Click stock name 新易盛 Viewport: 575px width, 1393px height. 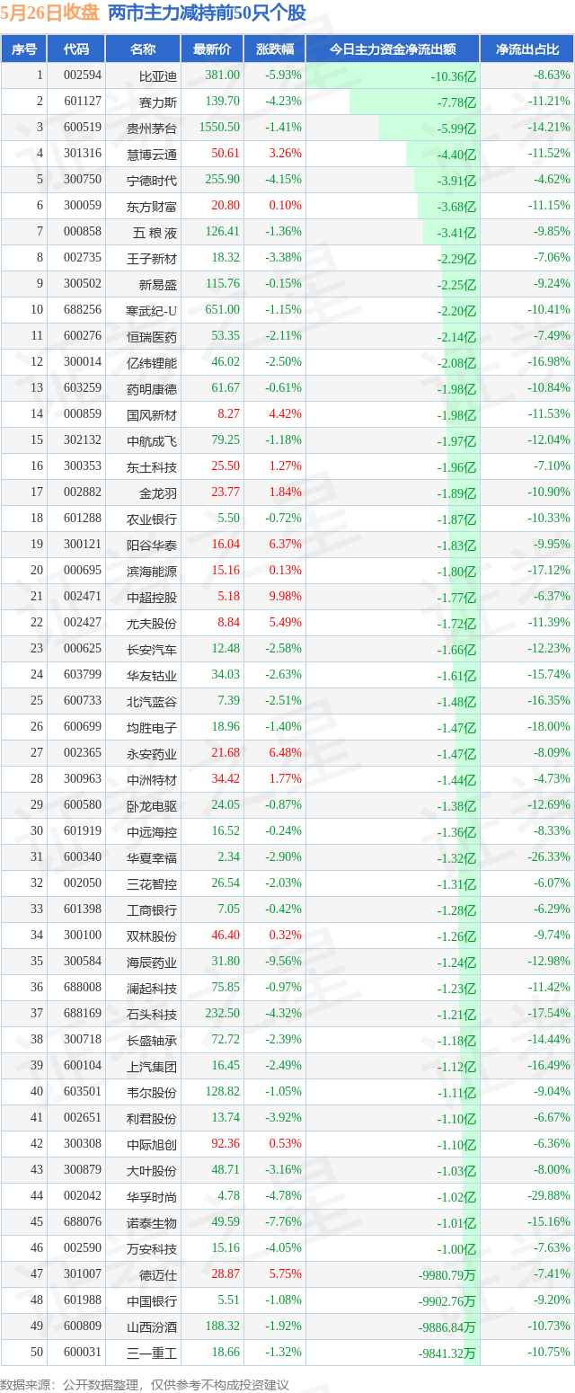point(158,284)
